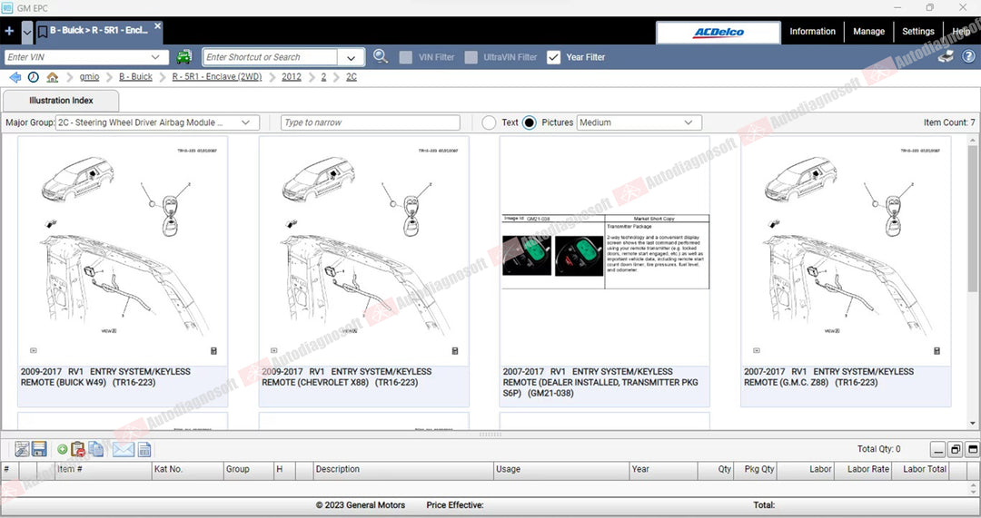
Task: Click the floppy disk save picklist icon
Action: point(39,449)
